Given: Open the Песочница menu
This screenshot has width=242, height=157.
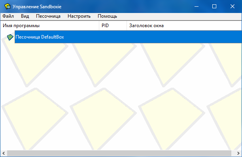Looking at the screenshot, I should pos(48,16).
